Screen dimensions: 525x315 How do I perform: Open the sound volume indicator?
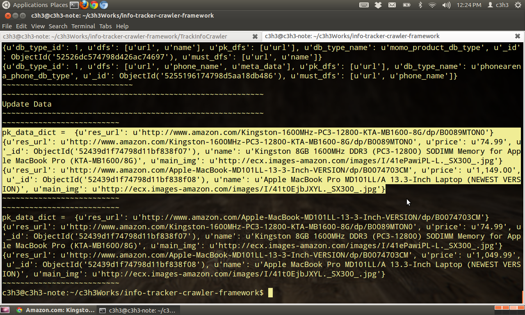point(446,5)
